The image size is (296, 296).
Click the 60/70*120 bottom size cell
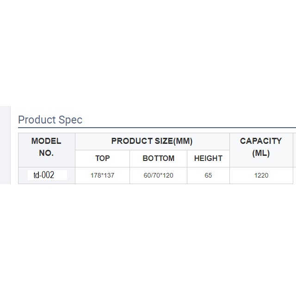click(x=158, y=175)
